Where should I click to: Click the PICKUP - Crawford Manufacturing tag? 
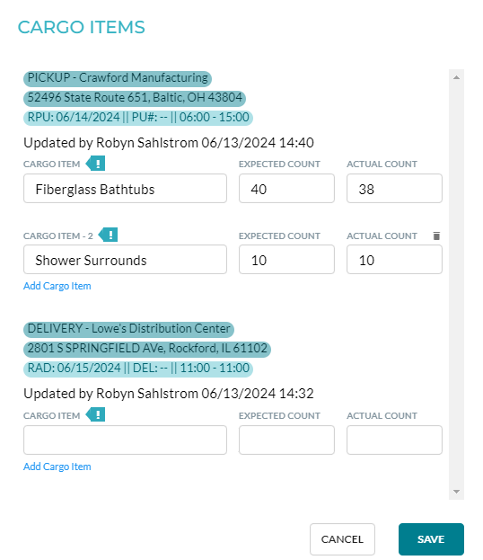coord(118,78)
